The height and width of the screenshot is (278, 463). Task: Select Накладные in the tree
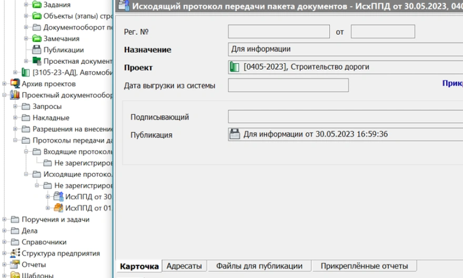(x=51, y=117)
